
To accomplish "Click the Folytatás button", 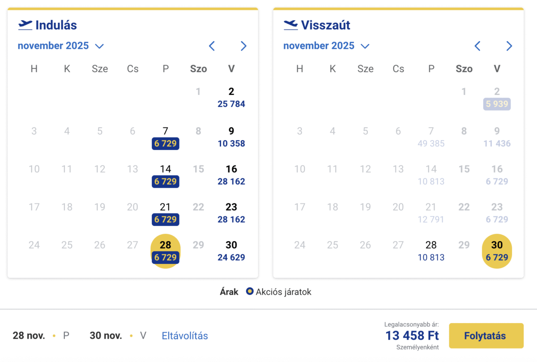I will pyautogui.click(x=486, y=336).
